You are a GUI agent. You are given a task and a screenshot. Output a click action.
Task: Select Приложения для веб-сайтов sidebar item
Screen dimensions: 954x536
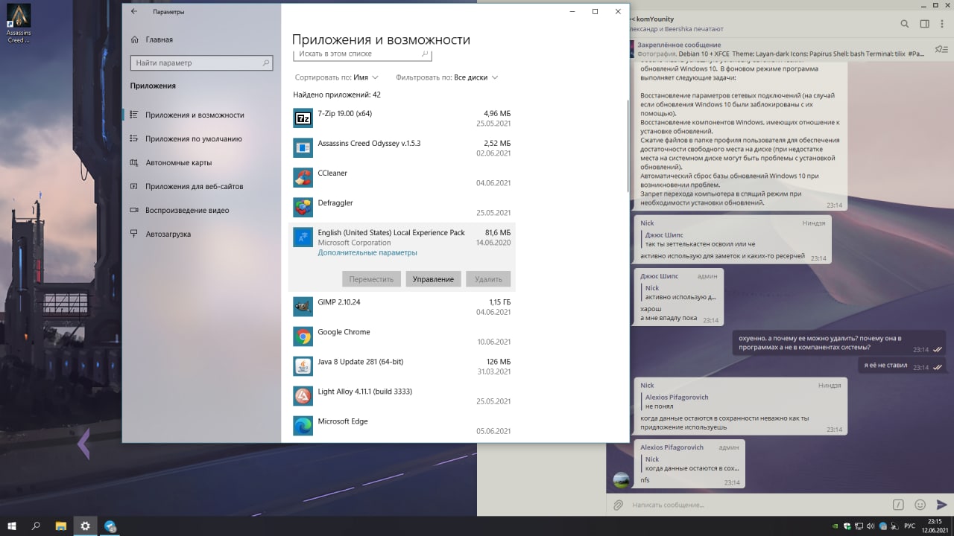tap(201, 186)
